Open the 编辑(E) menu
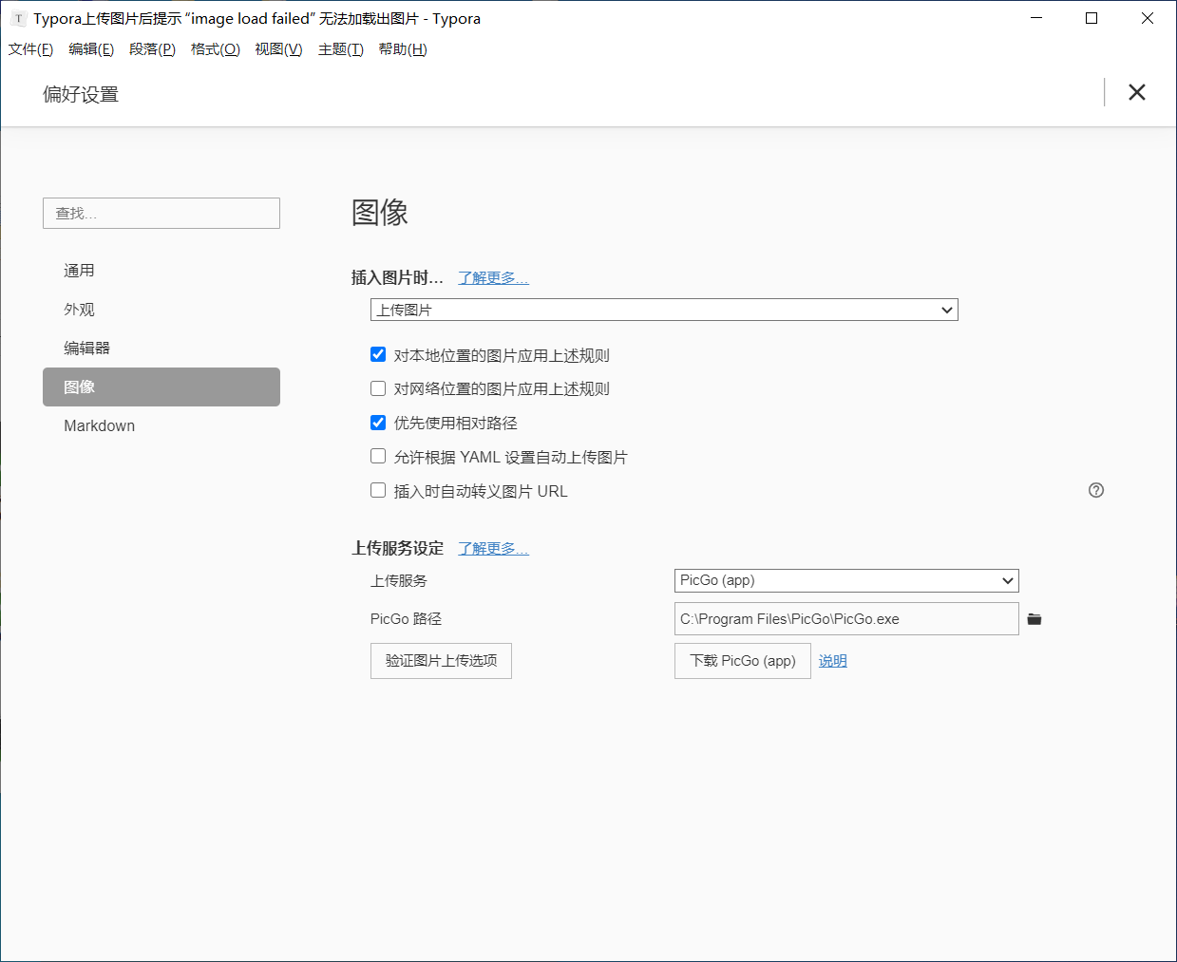The height and width of the screenshot is (962, 1177). [91, 49]
